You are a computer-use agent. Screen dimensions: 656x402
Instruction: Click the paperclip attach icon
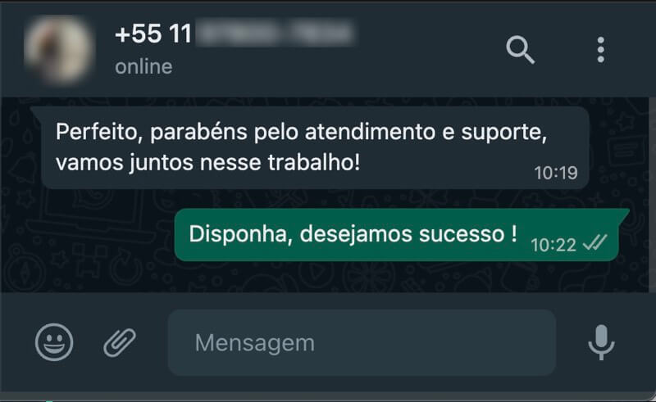pyautogui.click(x=120, y=343)
